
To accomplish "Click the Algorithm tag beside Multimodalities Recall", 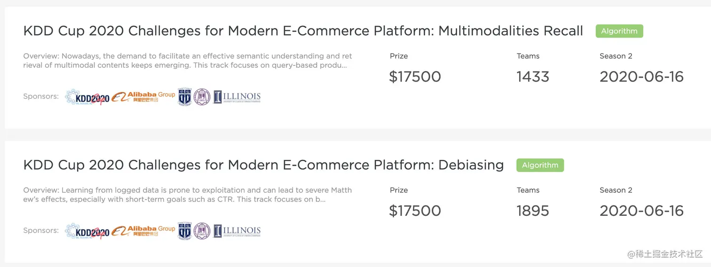I will pos(619,31).
